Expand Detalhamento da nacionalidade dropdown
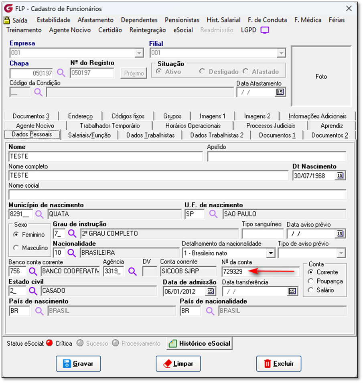Viewport: 363px width, 383px height. coord(271,253)
